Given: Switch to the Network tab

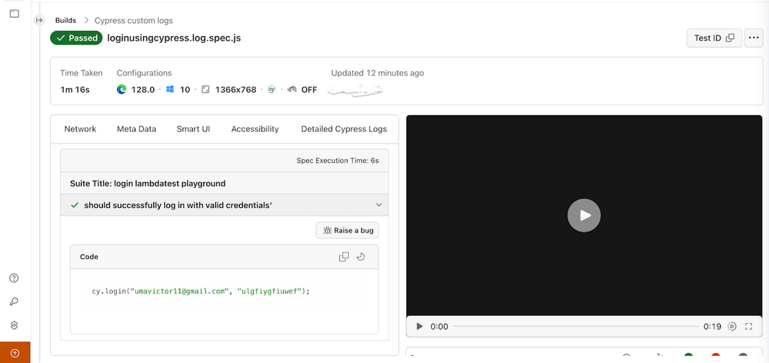Looking at the screenshot, I should pos(81,129).
